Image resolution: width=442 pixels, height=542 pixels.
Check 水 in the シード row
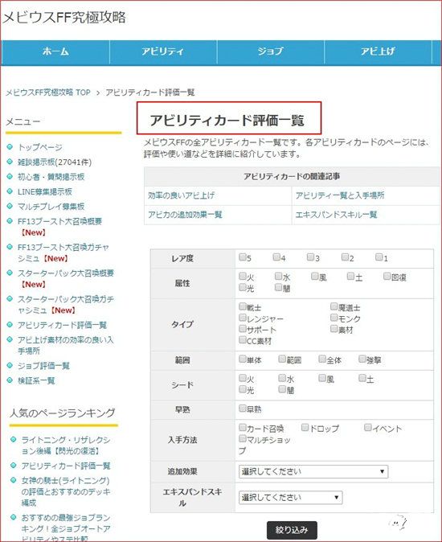tap(282, 378)
